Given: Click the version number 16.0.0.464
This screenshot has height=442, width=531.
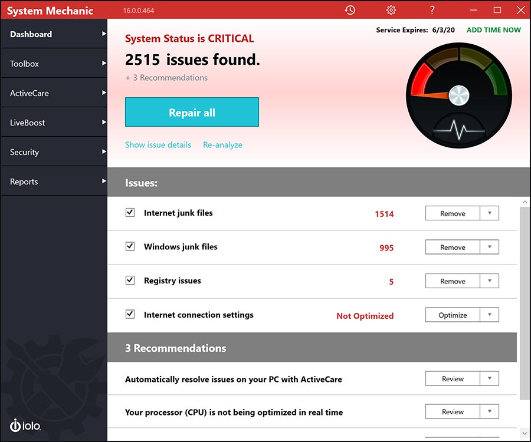Looking at the screenshot, I should click(x=138, y=11).
